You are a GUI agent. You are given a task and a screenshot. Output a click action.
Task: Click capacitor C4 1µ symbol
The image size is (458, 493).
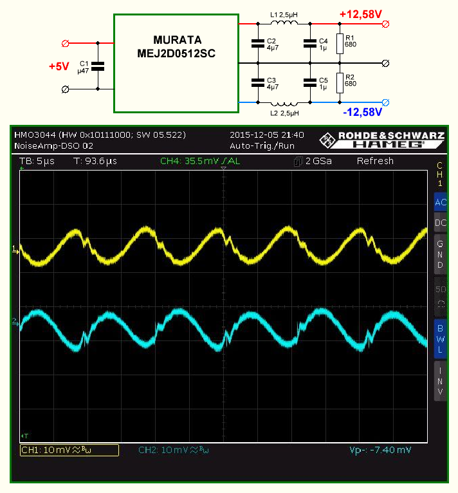click(310, 43)
